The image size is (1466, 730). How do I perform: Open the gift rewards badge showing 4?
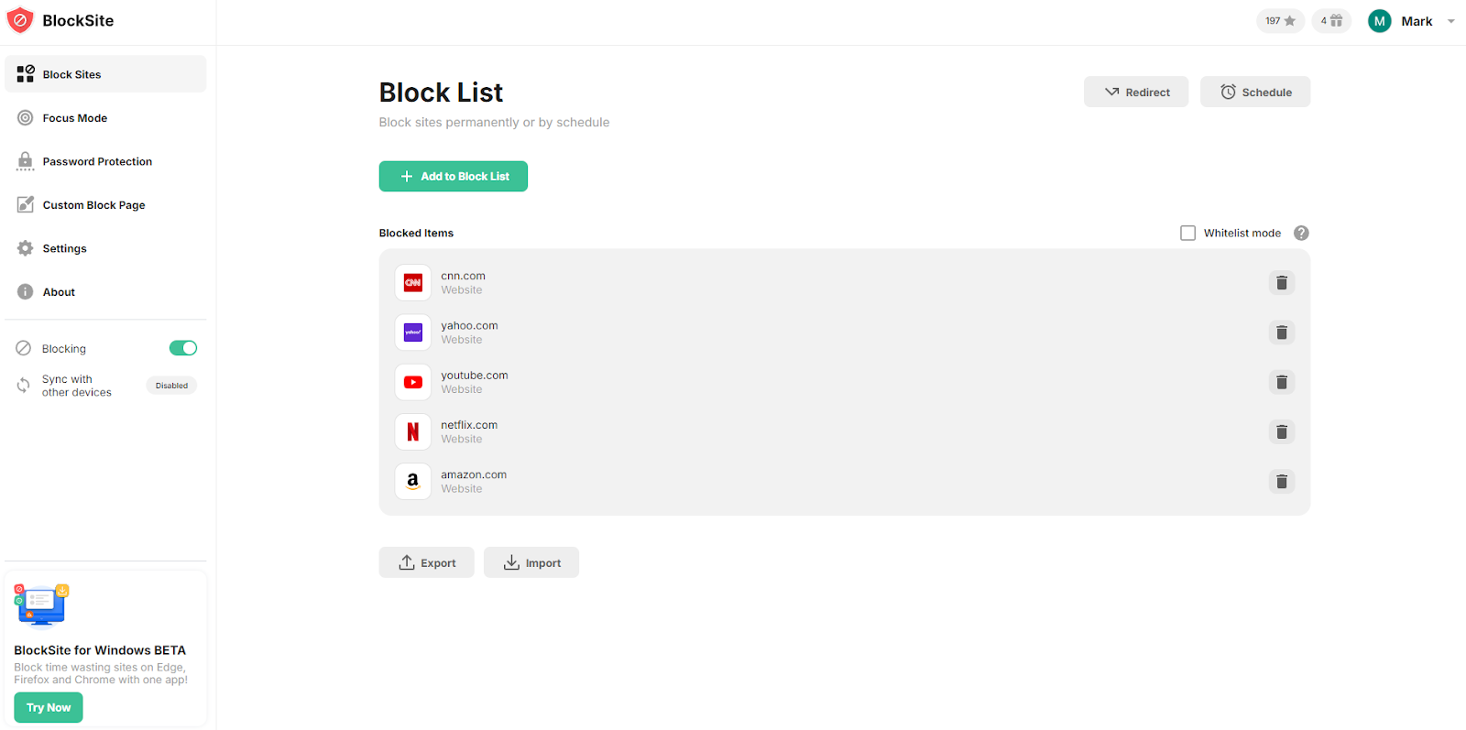1331,21
